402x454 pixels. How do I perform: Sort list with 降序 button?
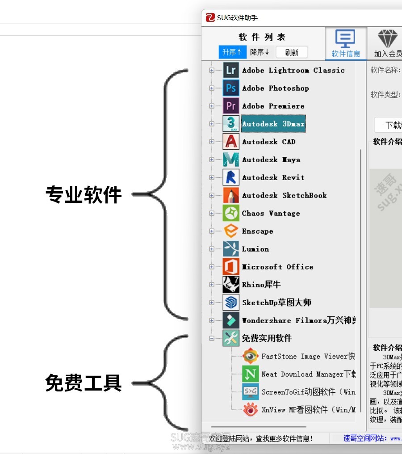(260, 52)
